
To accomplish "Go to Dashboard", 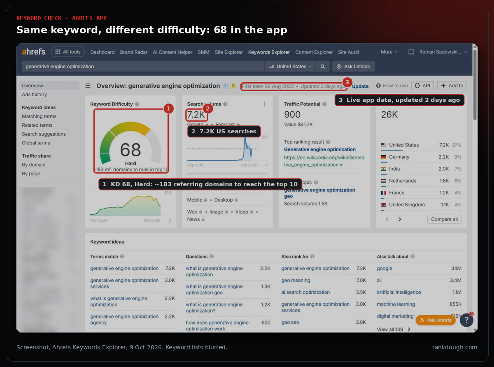I will 103,52.
